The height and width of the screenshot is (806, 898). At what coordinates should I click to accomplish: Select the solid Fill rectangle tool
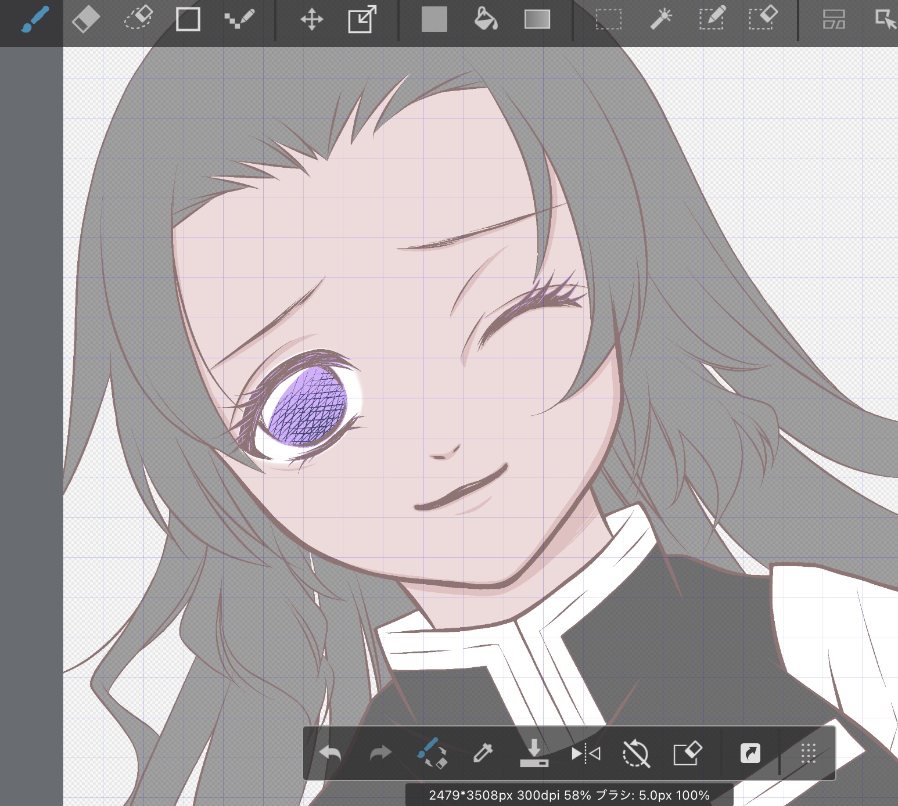point(434,19)
